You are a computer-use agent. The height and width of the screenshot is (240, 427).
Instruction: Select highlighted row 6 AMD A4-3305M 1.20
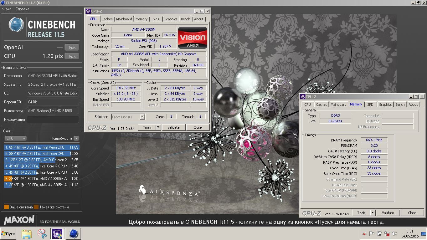pos(42,178)
